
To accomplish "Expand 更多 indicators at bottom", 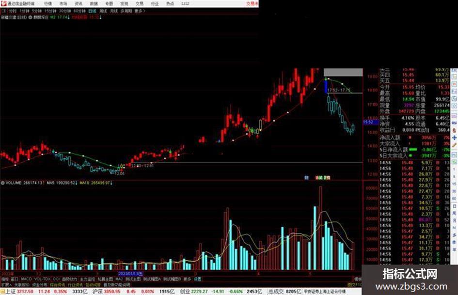I will 187,279.
